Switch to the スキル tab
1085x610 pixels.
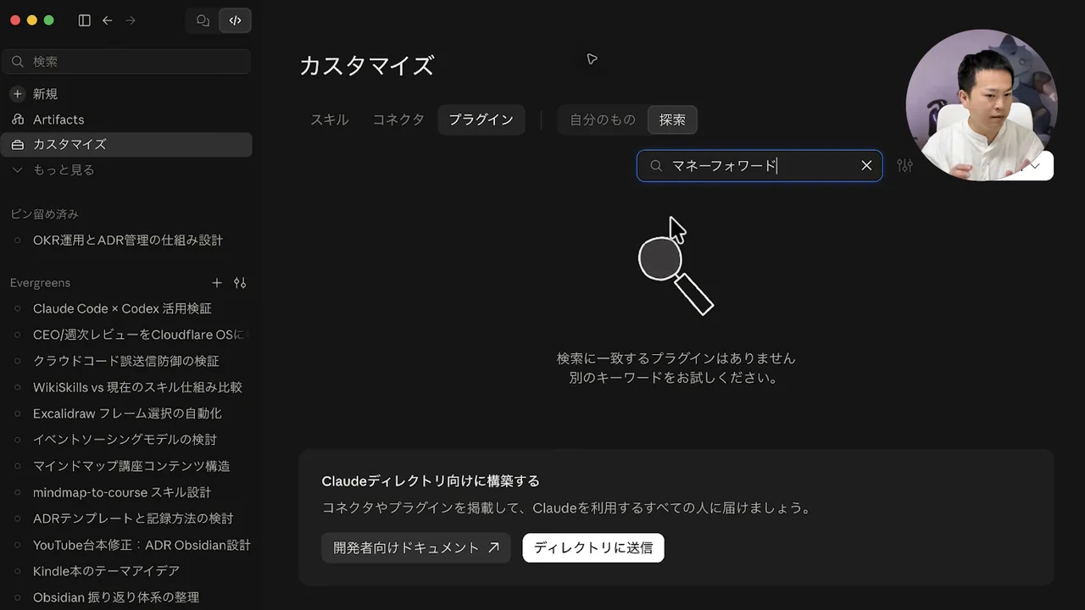329,120
